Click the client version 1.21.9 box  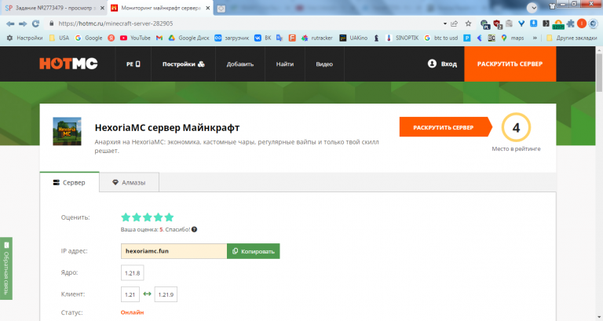click(x=166, y=294)
